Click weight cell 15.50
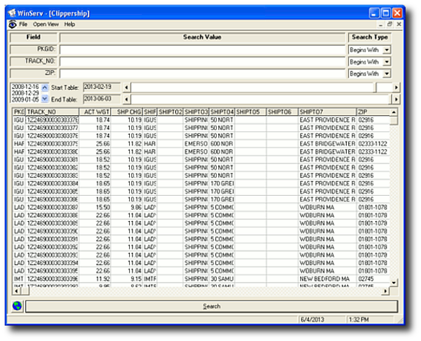 95,207
